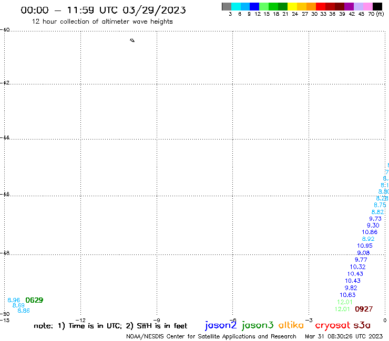Select the pure blue legend swatch
Viewport: 389px width, 341px height.
point(254,6)
